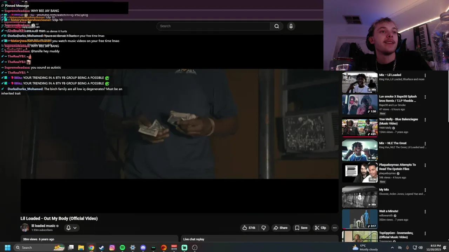Like the video with 374k thumbs up
449x252 pixels.
pos(249,228)
